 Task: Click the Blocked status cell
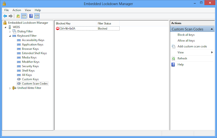click(x=102, y=28)
